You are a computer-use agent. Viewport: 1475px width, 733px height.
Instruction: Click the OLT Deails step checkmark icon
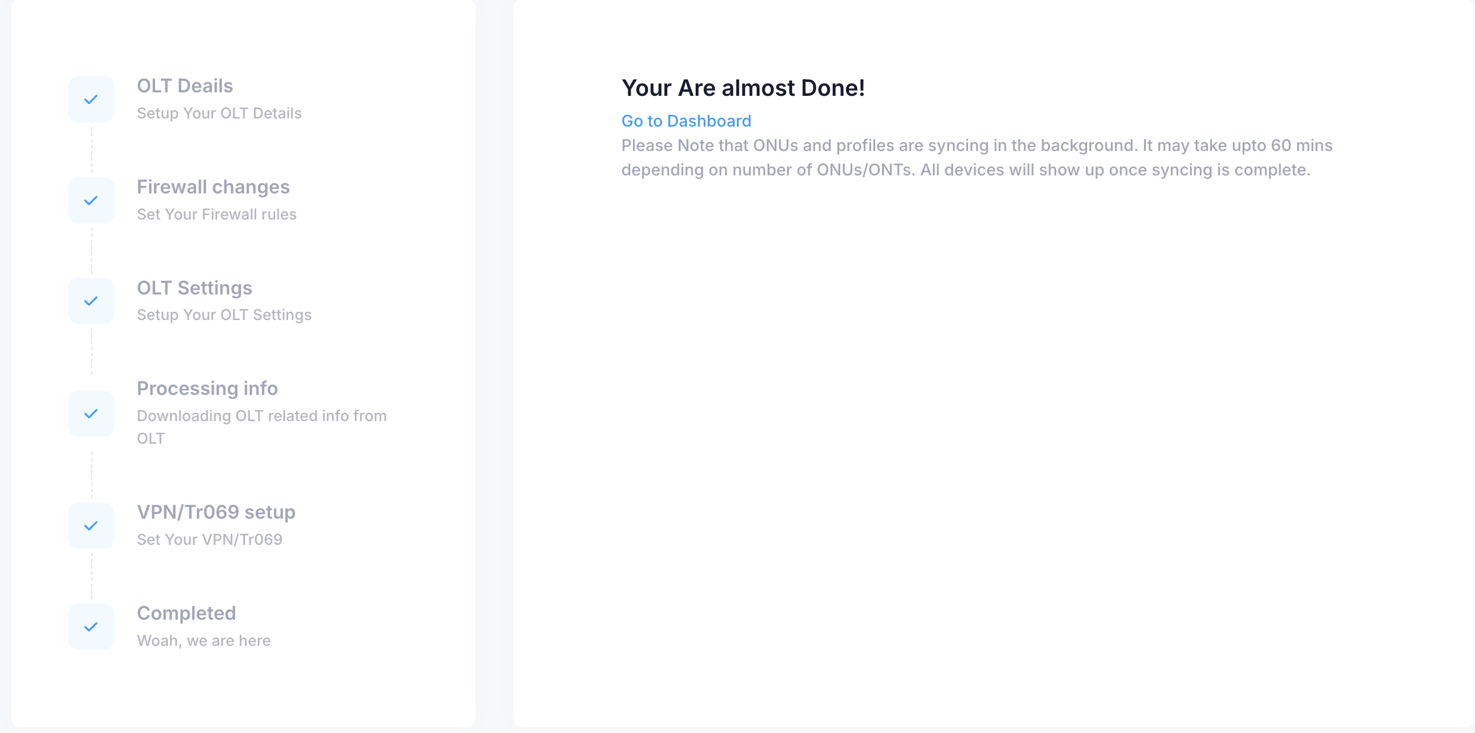[x=91, y=99]
